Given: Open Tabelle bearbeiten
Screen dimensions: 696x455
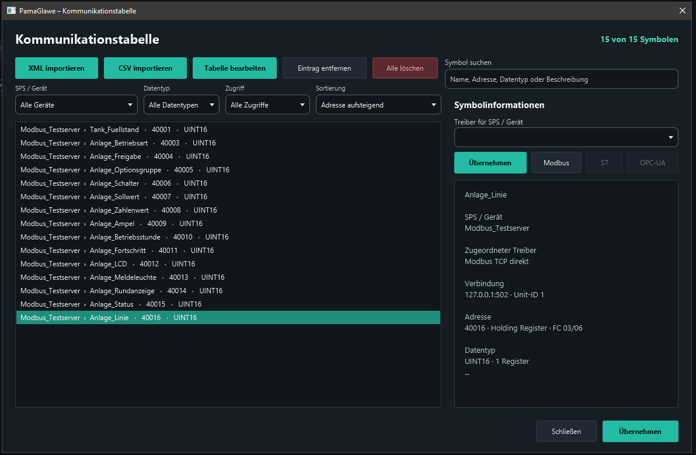Looking at the screenshot, I should point(234,68).
